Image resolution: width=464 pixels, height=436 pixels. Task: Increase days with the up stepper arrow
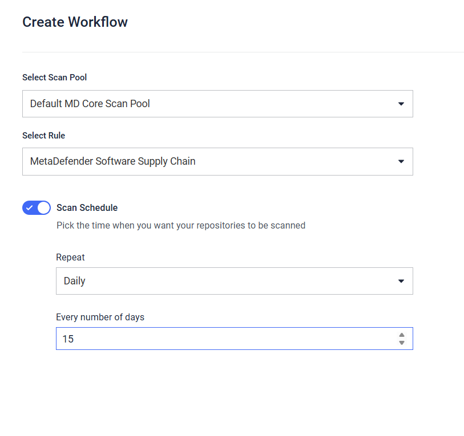(x=402, y=335)
